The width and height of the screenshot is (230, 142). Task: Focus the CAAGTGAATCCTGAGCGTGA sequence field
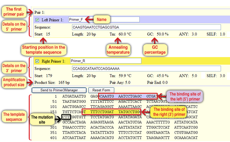point(146,27)
